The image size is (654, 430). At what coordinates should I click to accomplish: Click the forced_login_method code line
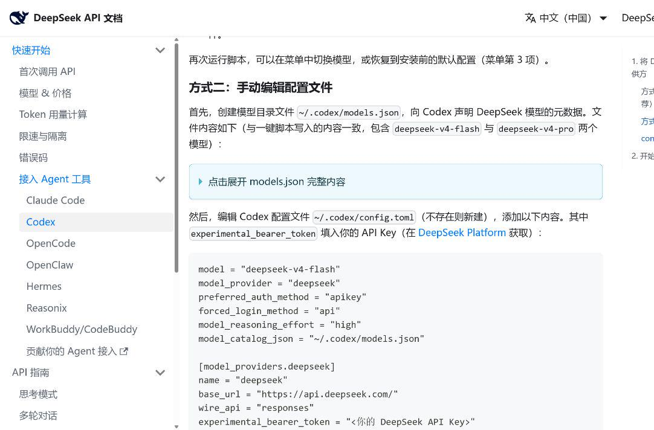coord(269,311)
